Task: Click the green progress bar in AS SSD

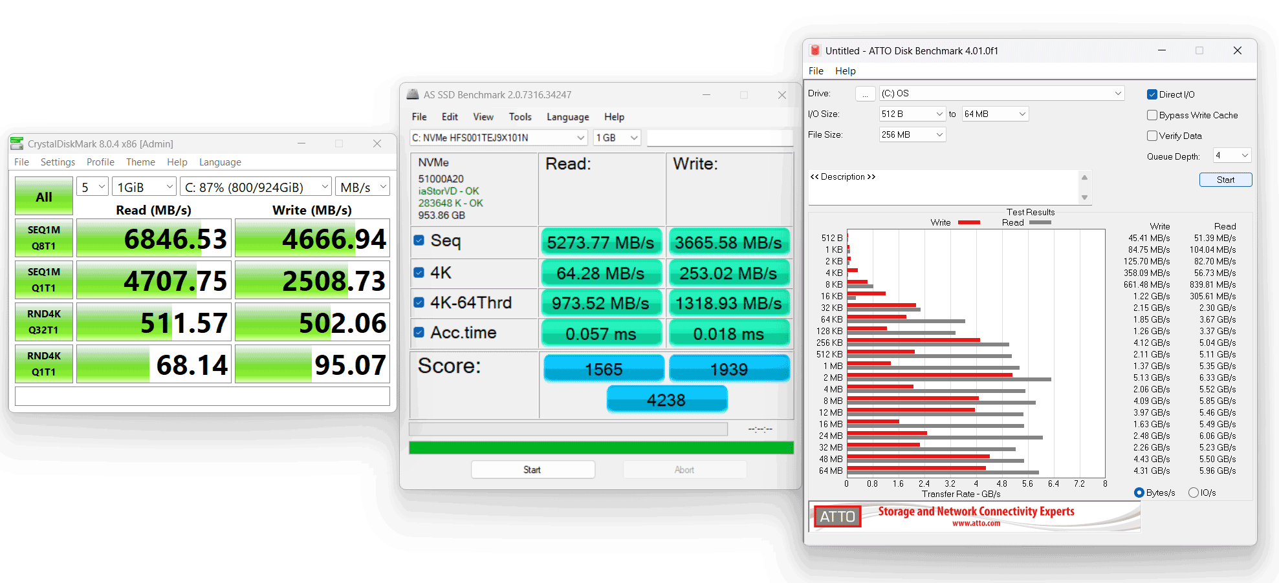Action: [x=601, y=447]
